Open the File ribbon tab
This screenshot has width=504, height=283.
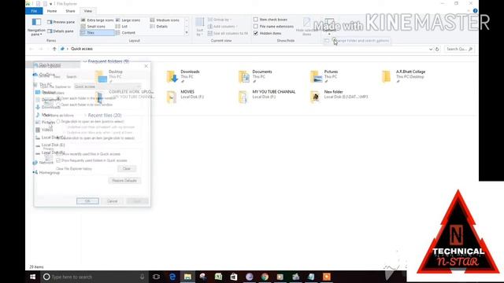(x=34, y=11)
